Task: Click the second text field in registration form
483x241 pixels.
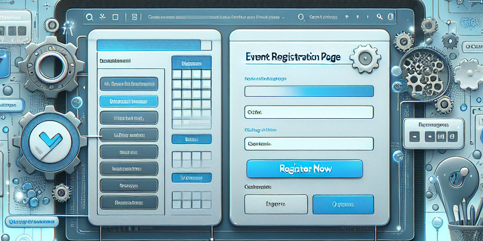Action: (x=309, y=112)
